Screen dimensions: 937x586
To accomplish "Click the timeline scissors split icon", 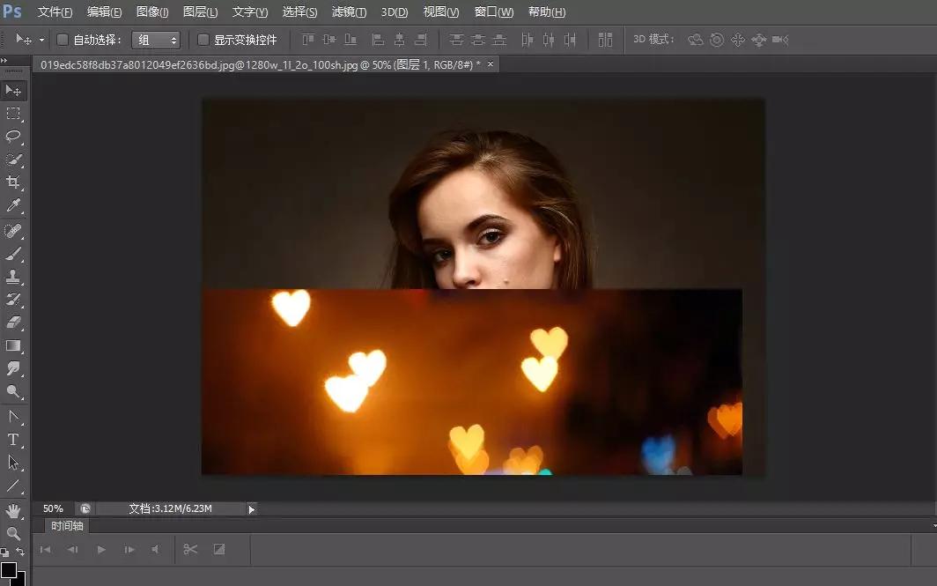I will pyautogui.click(x=190, y=549).
